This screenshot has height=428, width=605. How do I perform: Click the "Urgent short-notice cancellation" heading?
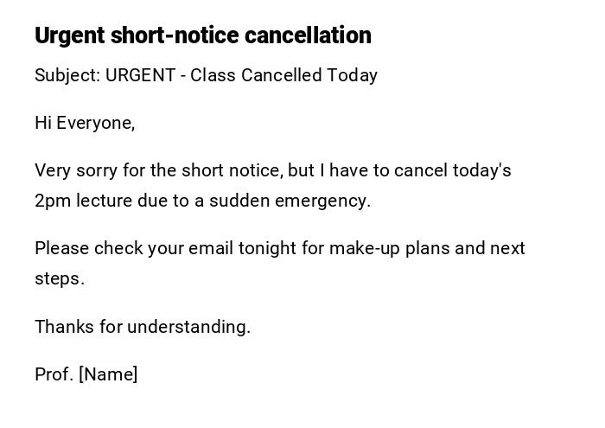pyautogui.click(x=202, y=35)
